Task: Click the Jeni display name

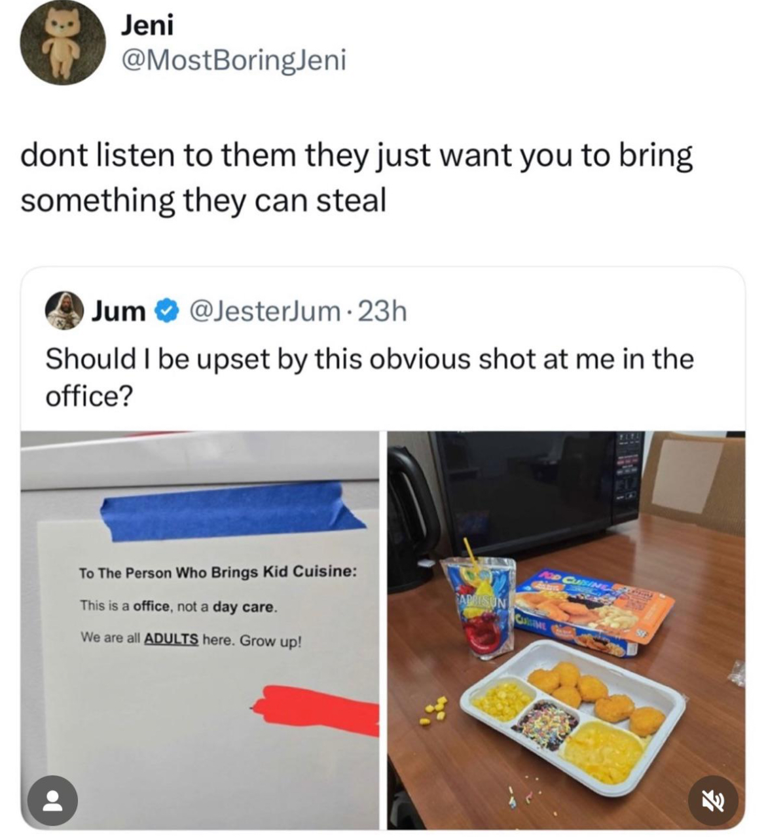Action: 147,25
